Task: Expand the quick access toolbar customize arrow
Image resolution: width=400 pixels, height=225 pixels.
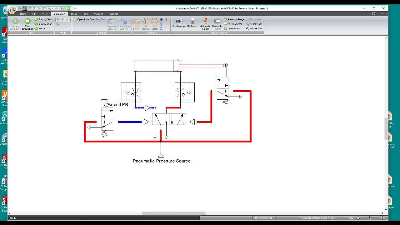Action: [75, 8]
